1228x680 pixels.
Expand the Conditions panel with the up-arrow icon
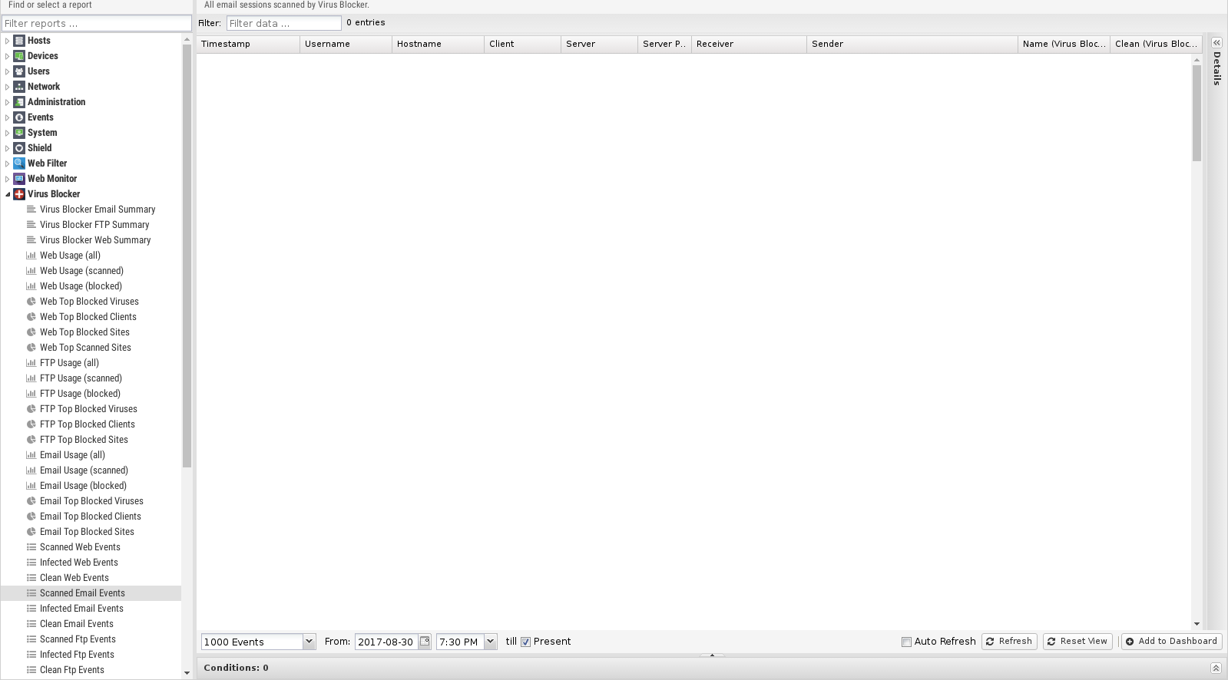1216,668
